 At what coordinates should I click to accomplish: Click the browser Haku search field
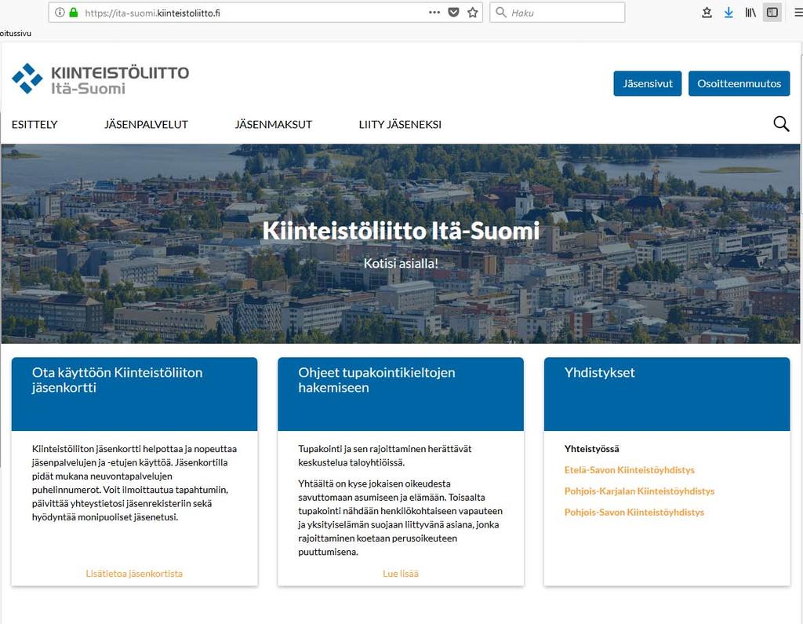[x=558, y=13]
